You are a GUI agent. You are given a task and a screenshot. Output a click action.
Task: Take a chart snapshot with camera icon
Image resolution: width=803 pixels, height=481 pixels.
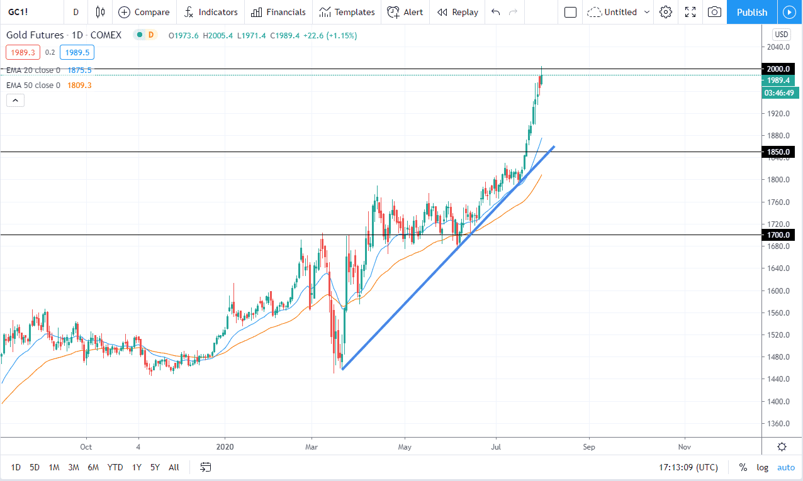coord(714,12)
